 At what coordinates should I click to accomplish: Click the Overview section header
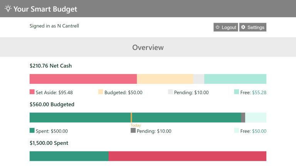pyautogui.click(x=148, y=48)
